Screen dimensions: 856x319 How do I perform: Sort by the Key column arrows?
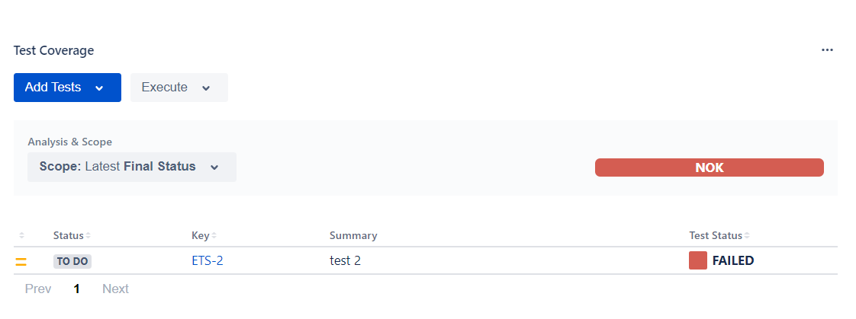click(214, 236)
